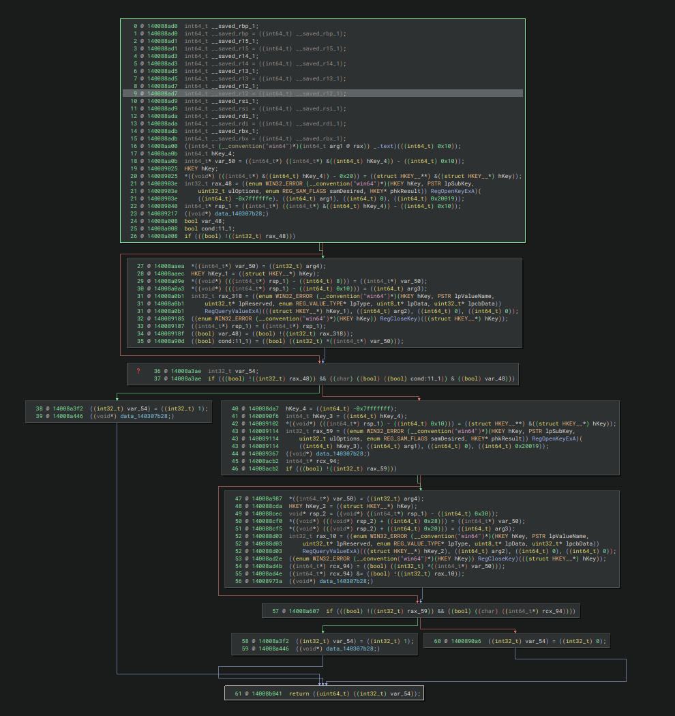This screenshot has width=675, height=716.
Task: Follow data_140307b28 reference at instruction 59
Action: point(351,648)
